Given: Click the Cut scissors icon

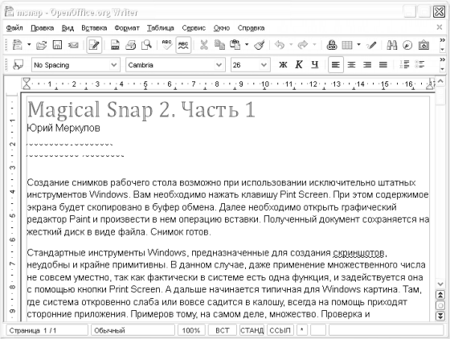Looking at the screenshot, I should pyautogui.click(x=204, y=45).
